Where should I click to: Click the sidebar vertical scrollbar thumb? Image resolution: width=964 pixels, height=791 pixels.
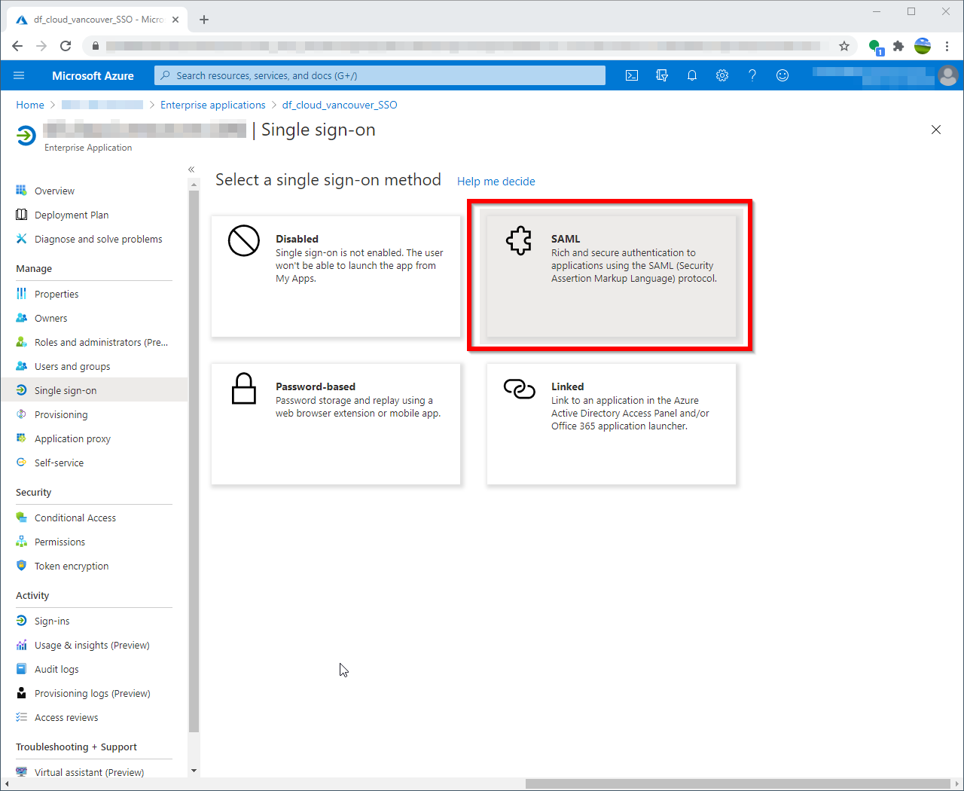point(194,461)
